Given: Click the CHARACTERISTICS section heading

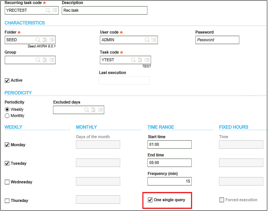Looking at the screenshot, I should pos(25,23).
